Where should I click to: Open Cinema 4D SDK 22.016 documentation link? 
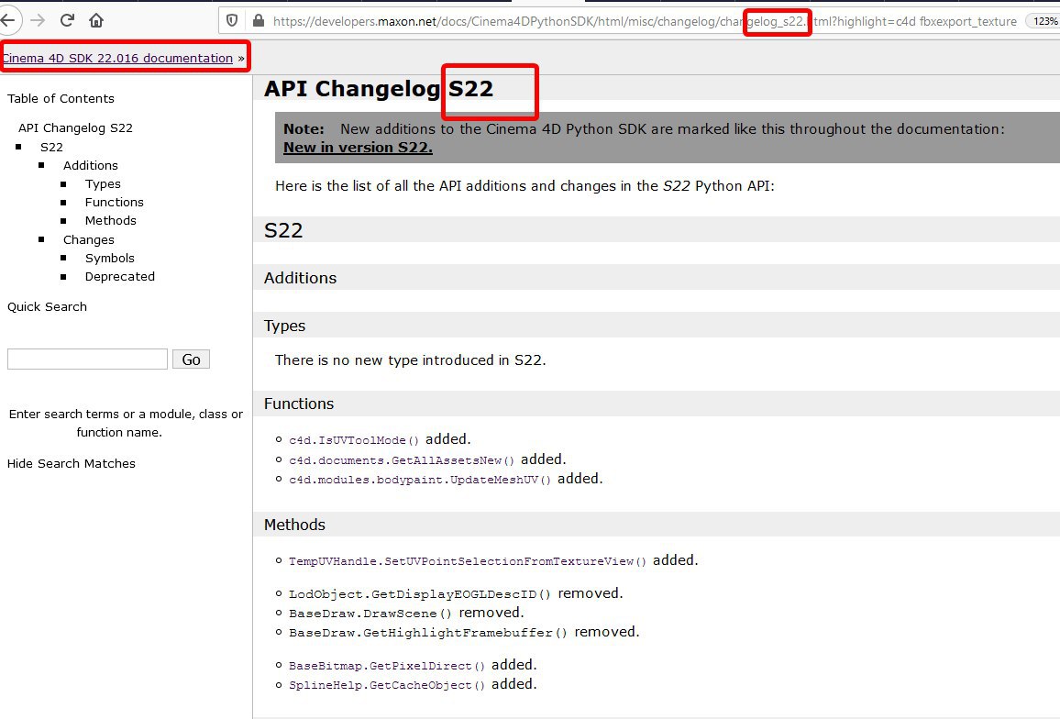[x=117, y=58]
